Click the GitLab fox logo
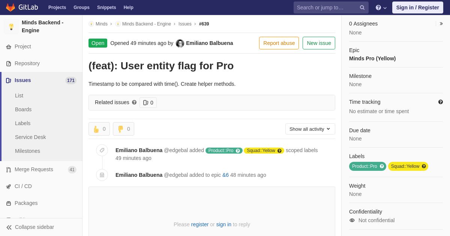450x236 pixels. point(10,7)
